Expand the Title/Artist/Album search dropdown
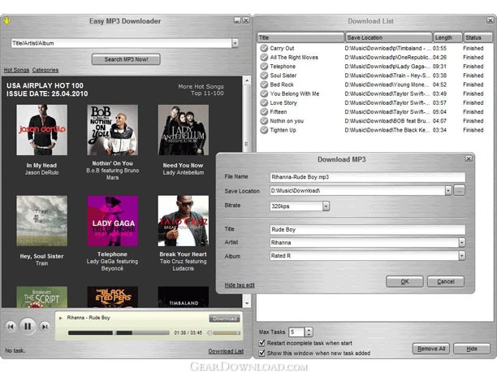 pyautogui.click(x=235, y=43)
